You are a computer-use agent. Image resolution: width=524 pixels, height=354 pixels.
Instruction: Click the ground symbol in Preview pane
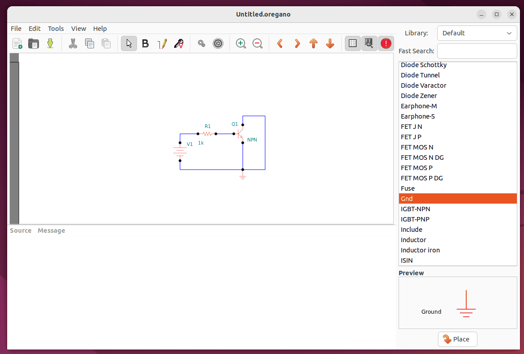[466, 304]
